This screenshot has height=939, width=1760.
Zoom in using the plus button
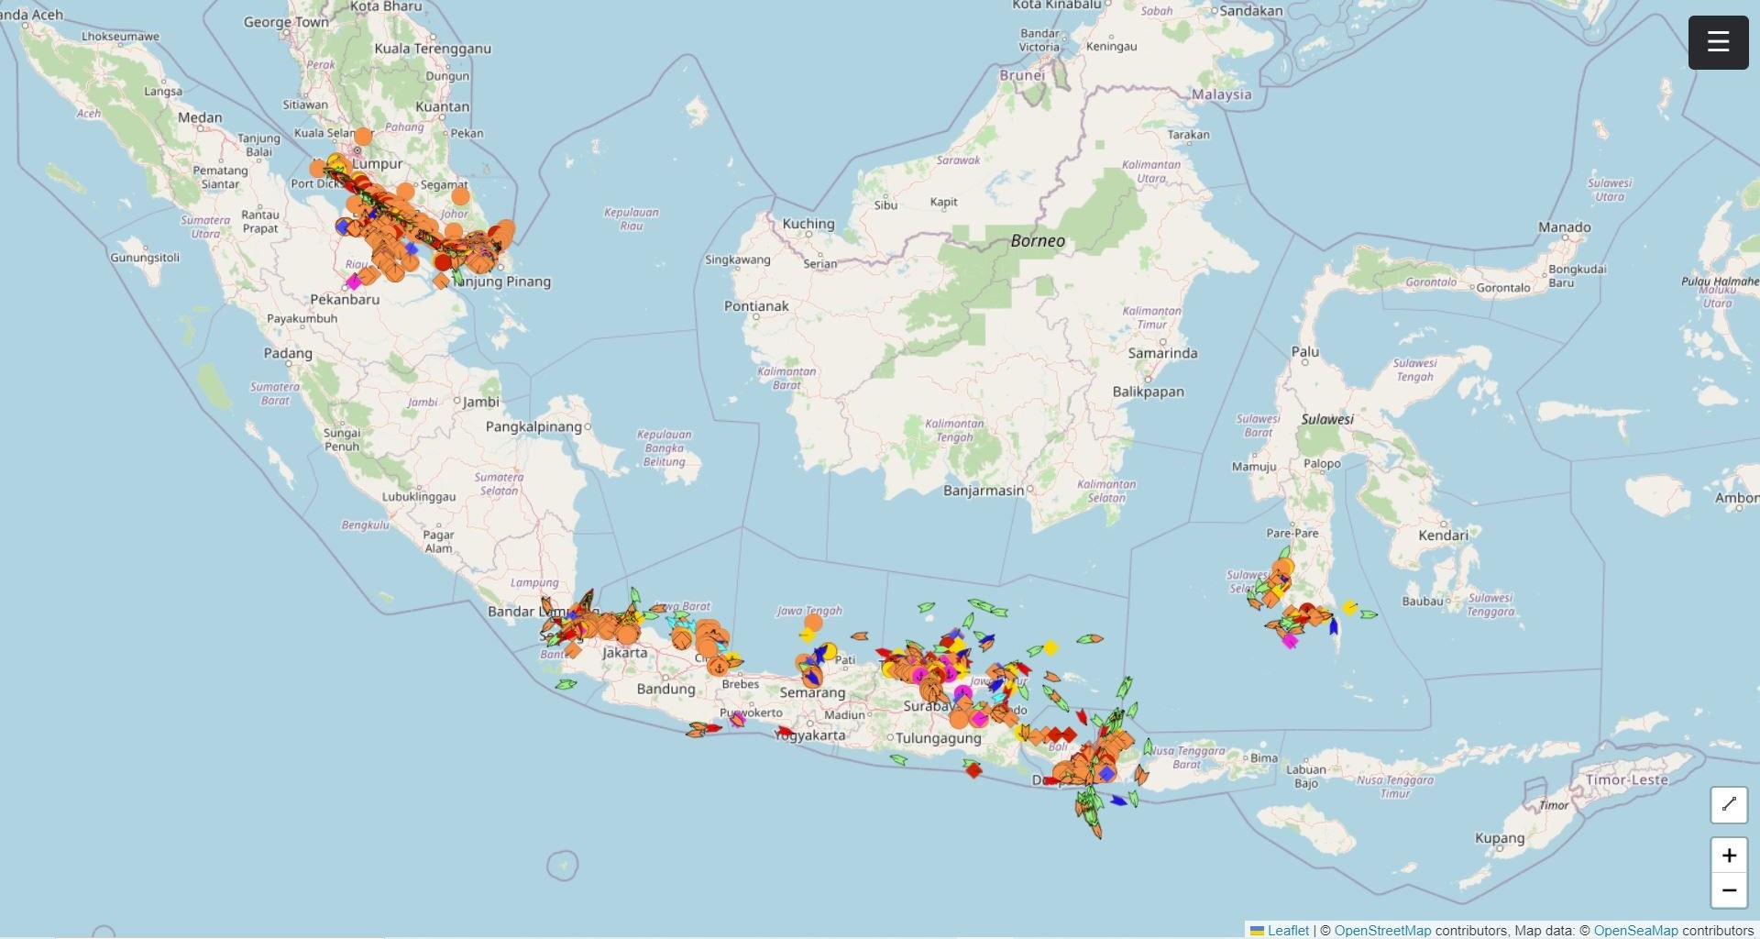tap(1730, 855)
